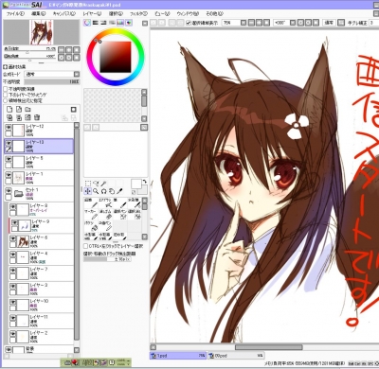Enable the 領域検出元に指定 checkbox

click(5, 100)
